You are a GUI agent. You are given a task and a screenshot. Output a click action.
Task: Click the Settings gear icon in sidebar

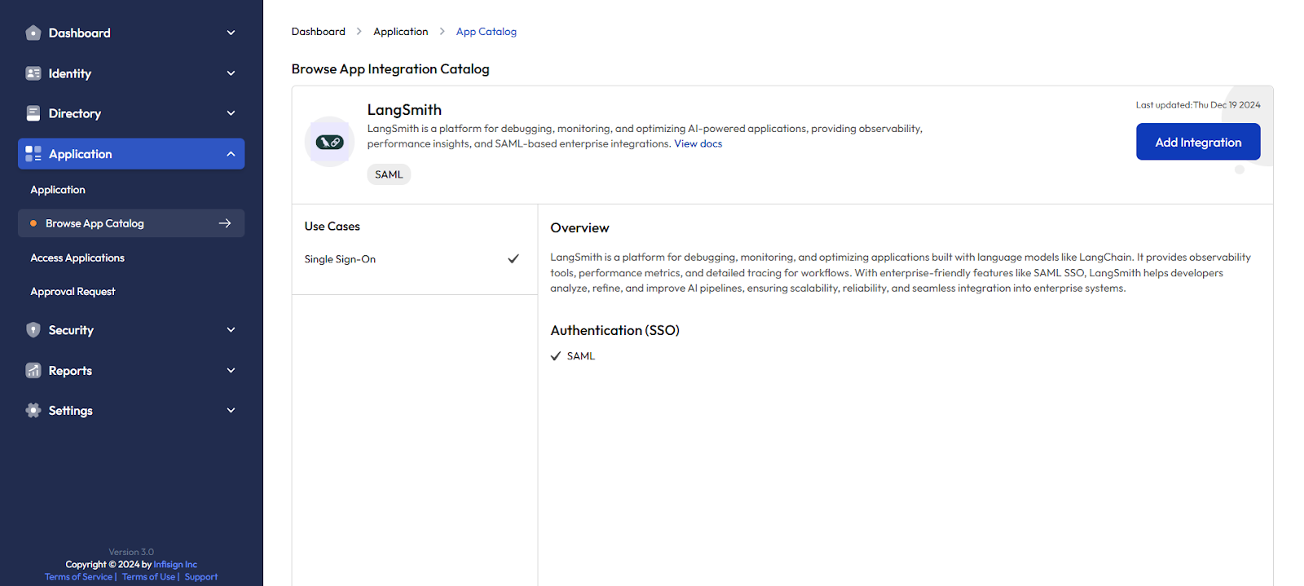tap(33, 410)
